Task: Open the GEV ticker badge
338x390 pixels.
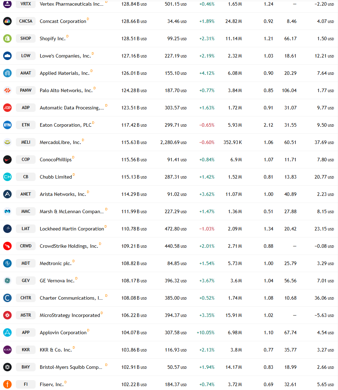Action: 26,281
